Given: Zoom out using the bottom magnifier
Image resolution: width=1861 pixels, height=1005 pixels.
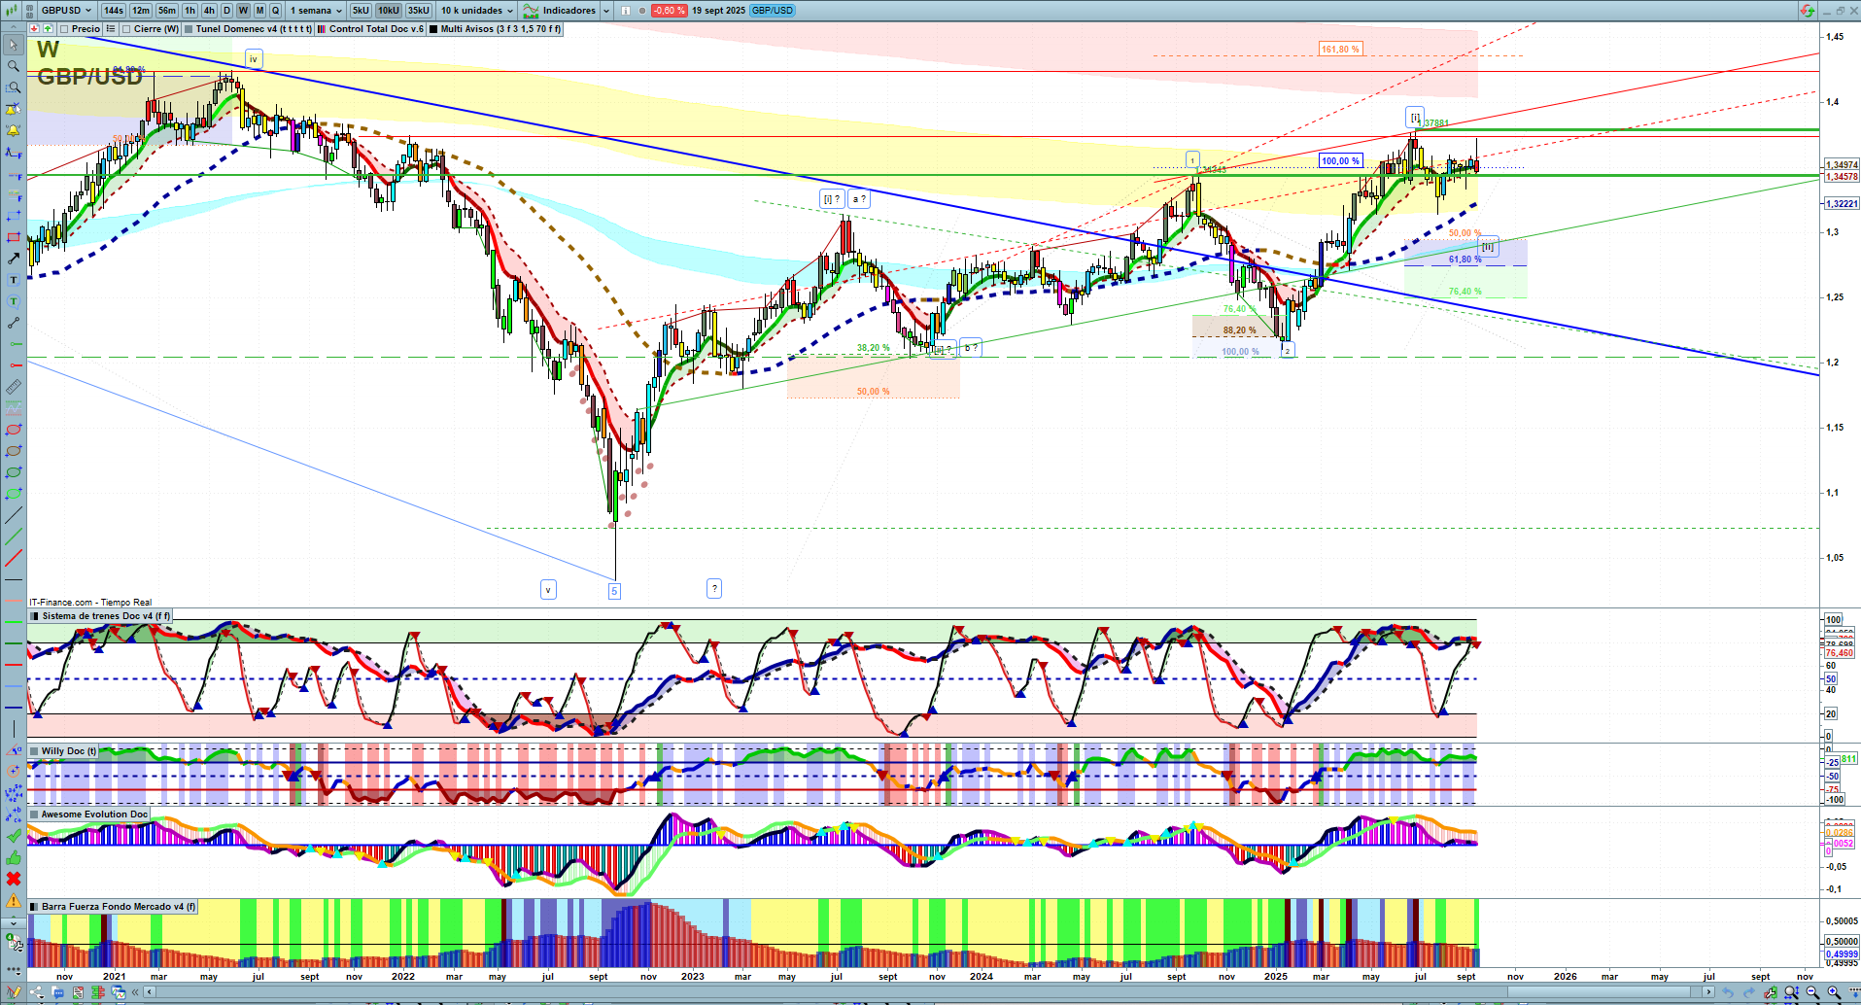Looking at the screenshot, I should pyautogui.click(x=1812, y=992).
